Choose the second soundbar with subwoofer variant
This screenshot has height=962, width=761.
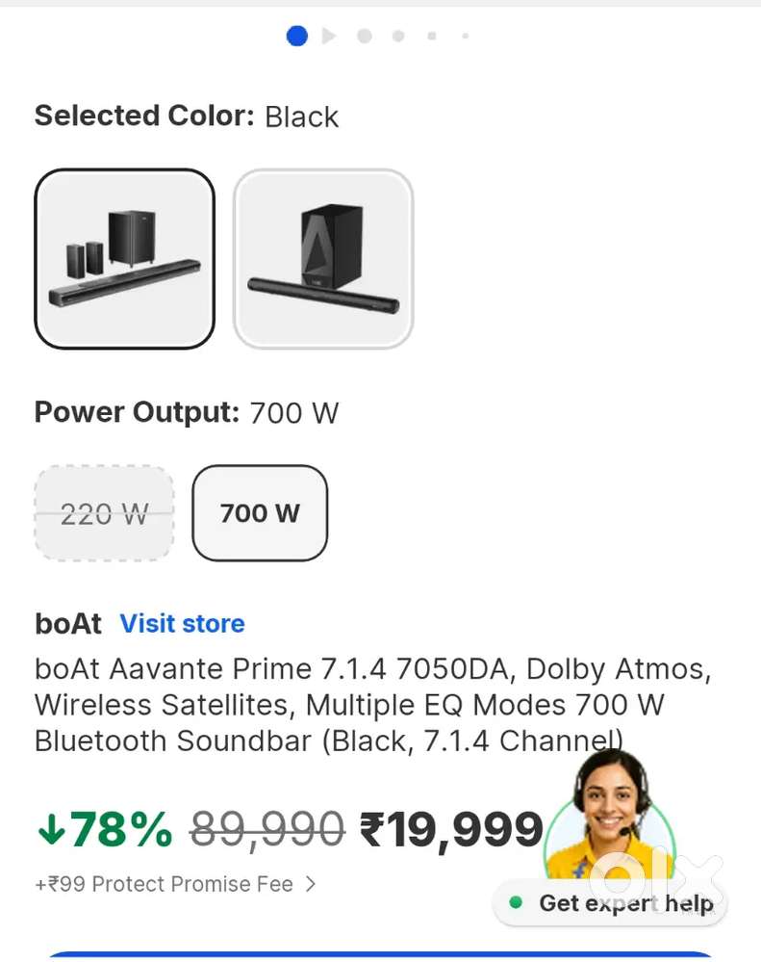click(323, 258)
